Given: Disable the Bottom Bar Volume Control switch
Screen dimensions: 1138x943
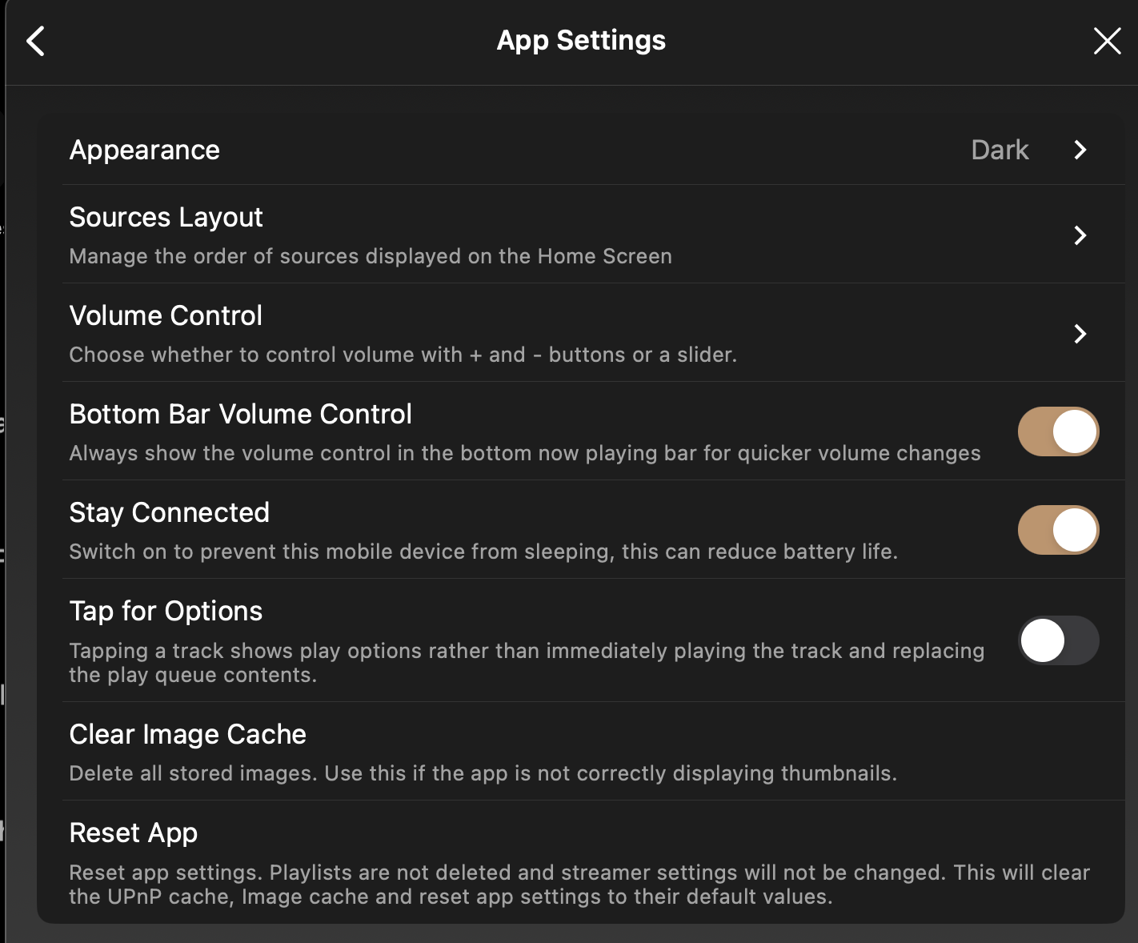Looking at the screenshot, I should click(x=1058, y=431).
